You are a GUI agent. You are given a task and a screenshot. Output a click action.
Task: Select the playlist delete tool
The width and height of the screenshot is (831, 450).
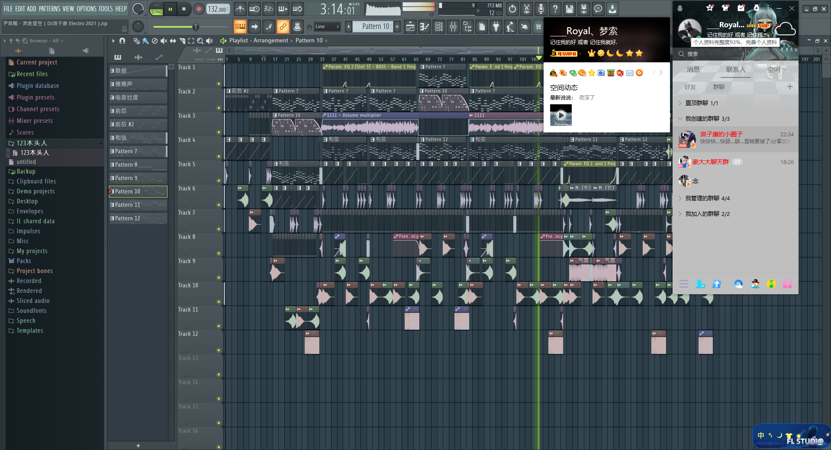click(x=155, y=41)
